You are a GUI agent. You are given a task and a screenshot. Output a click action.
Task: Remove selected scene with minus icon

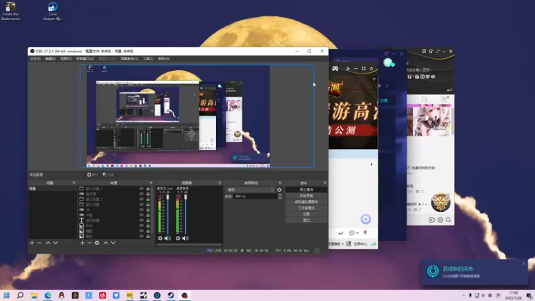(x=39, y=243)
